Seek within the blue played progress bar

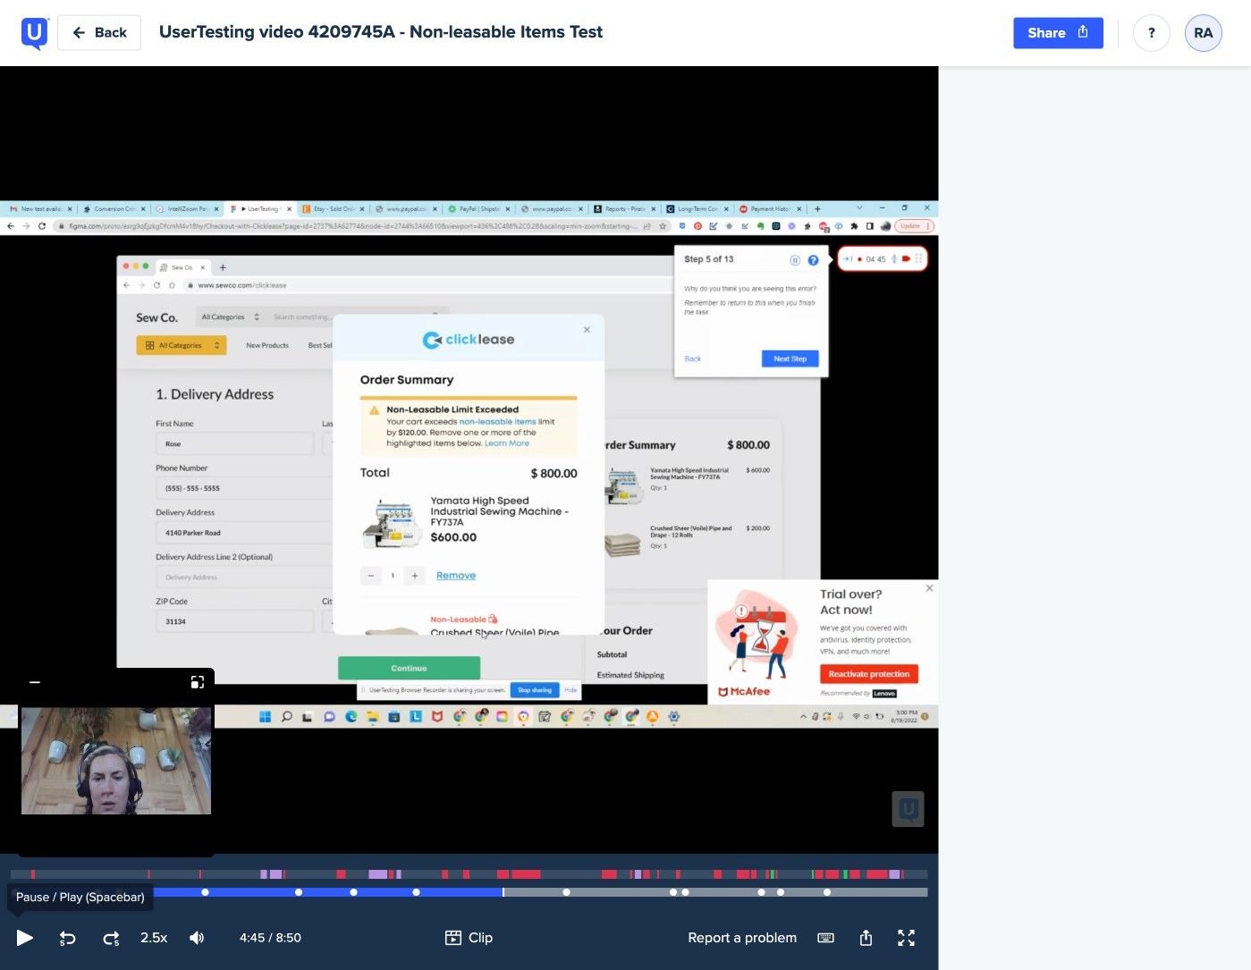[327, 892]
